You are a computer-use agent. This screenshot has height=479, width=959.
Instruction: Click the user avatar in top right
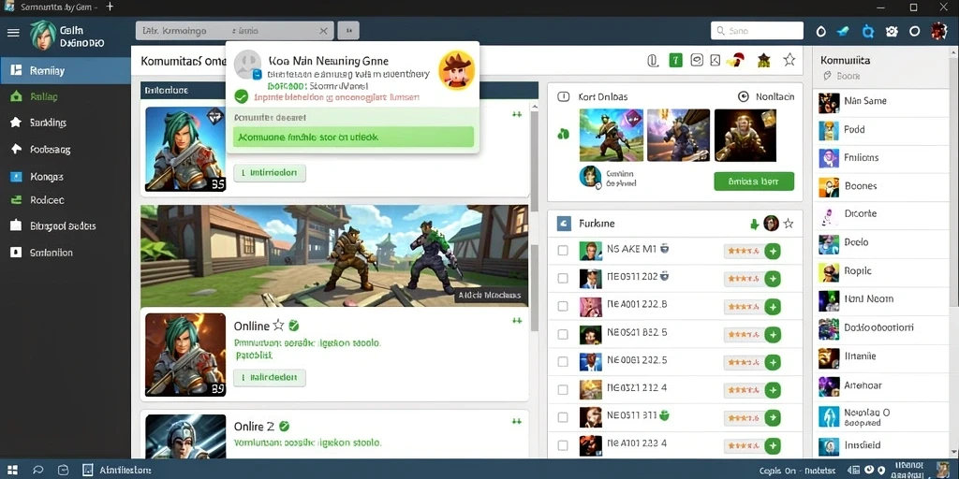(x=938, y=31)
